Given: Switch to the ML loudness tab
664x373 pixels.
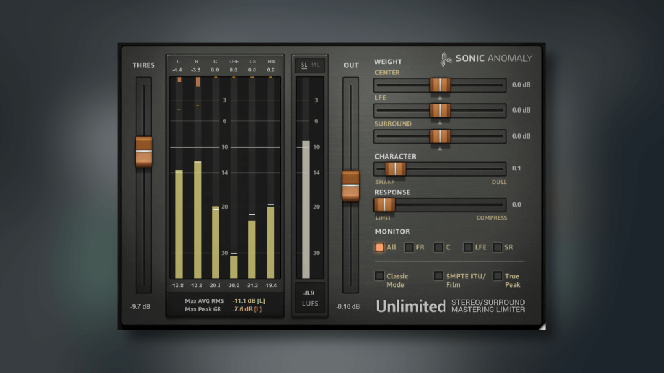Looking at the screenshot, I should [x=316, y=65].
